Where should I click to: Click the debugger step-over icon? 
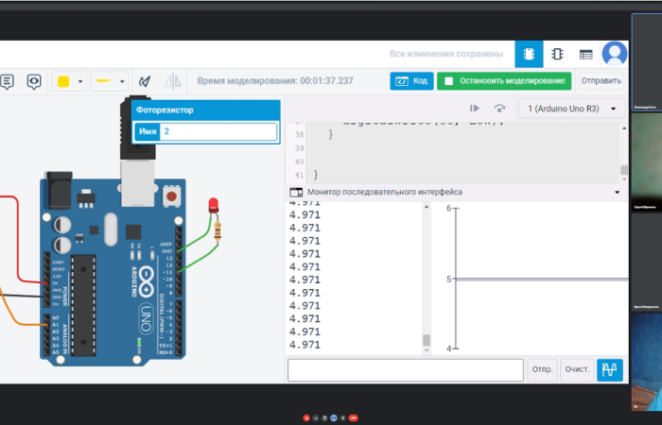tap(499, 109)
